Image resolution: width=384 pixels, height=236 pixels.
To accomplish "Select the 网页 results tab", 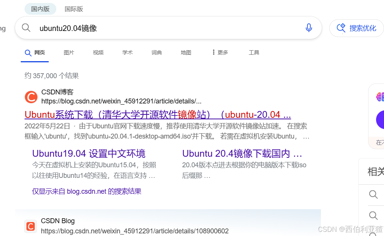I will [35, 52].
